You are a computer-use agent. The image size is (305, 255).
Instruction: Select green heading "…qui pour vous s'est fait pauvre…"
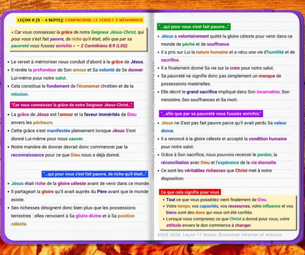[194, 27]
